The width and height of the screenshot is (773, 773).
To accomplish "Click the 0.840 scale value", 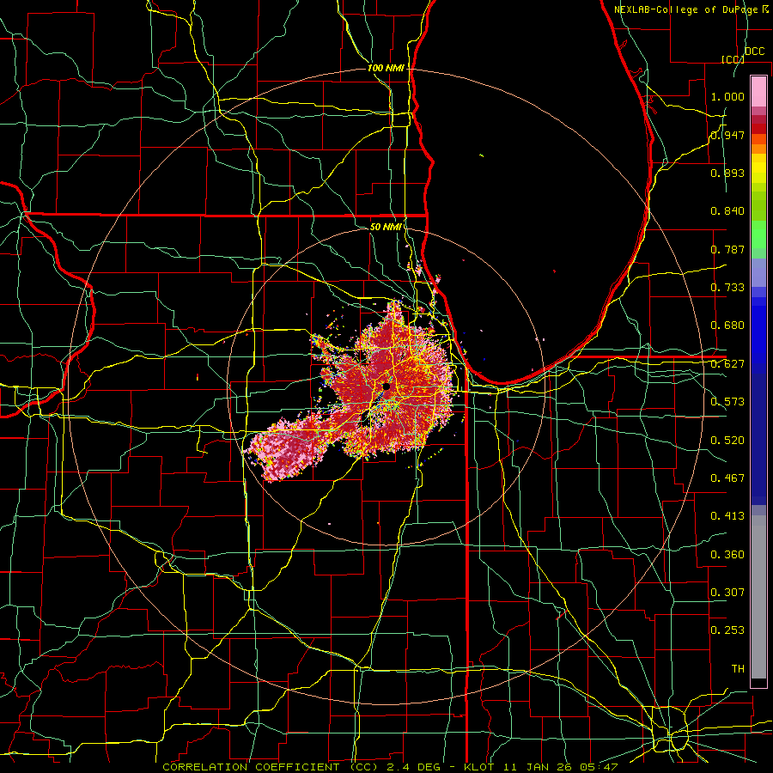I will click(x=727, y=211).
